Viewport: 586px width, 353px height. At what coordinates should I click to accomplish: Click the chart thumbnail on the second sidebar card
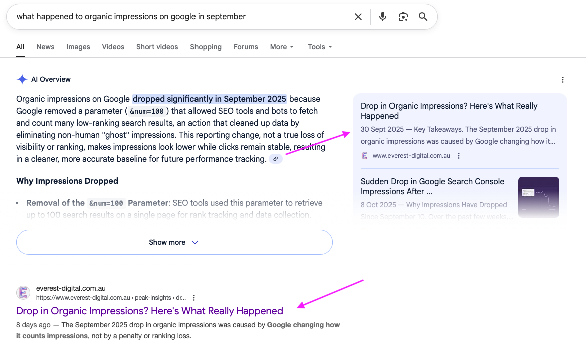(538, 197)
